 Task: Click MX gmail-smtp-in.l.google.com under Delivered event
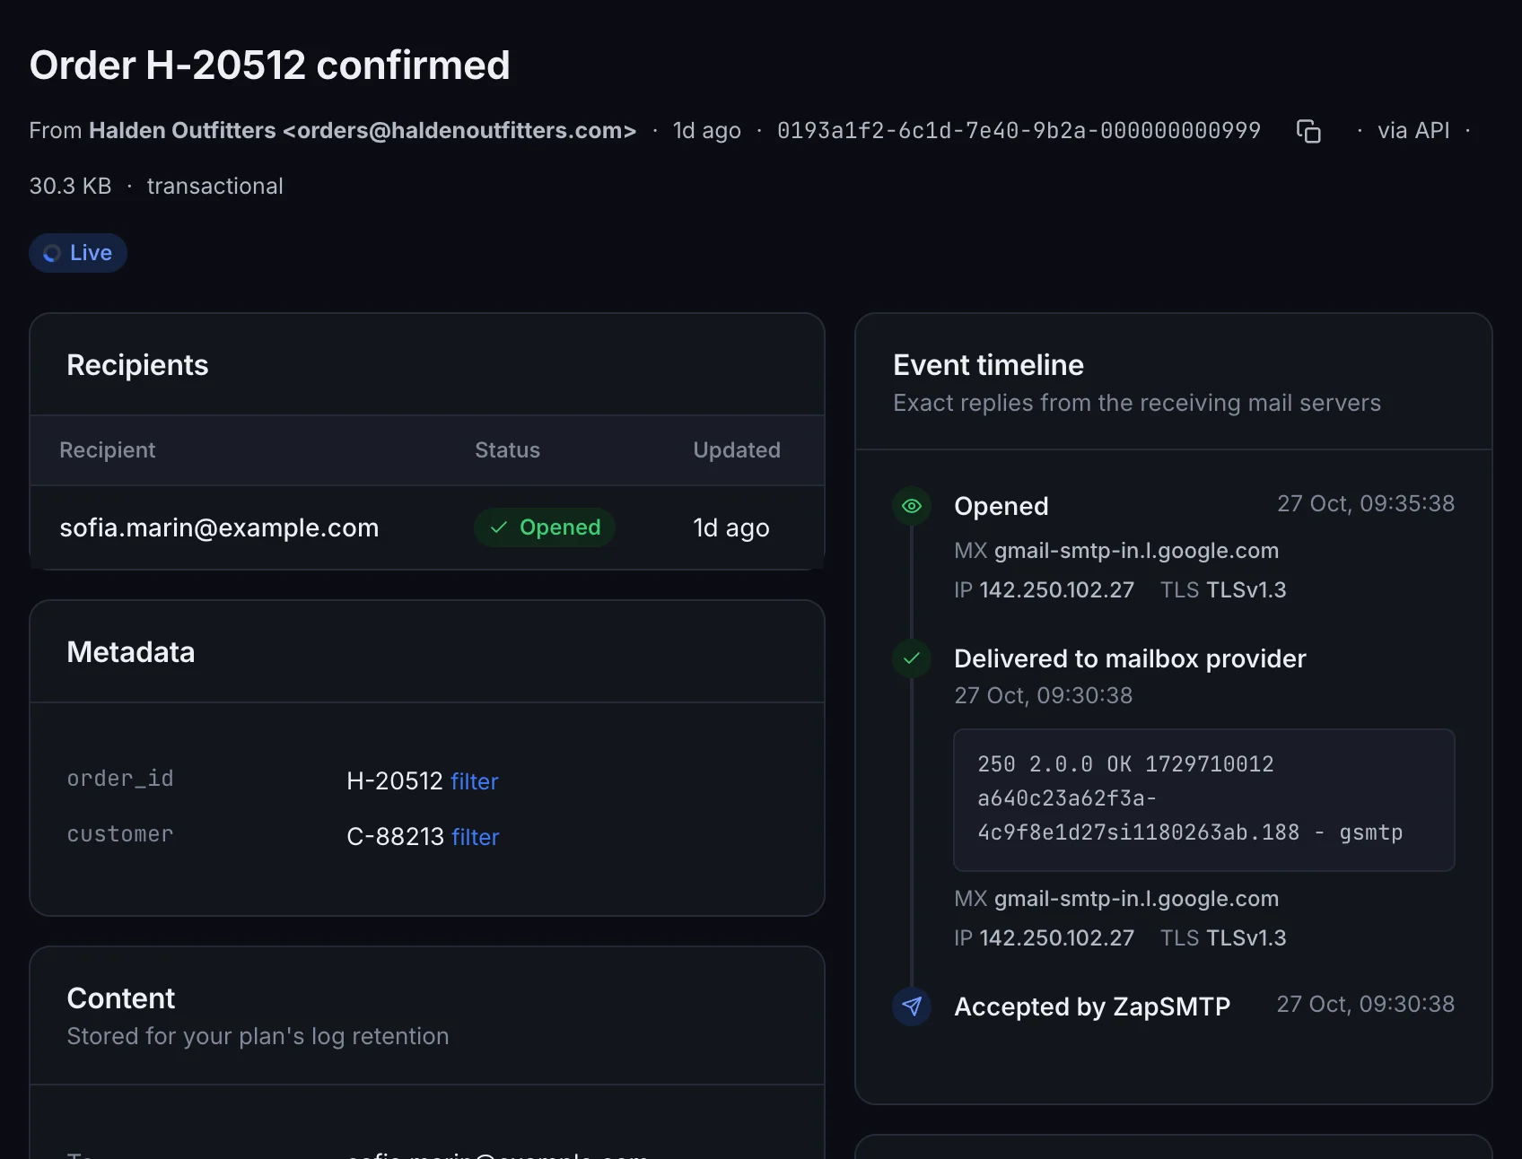[1116, 899]
